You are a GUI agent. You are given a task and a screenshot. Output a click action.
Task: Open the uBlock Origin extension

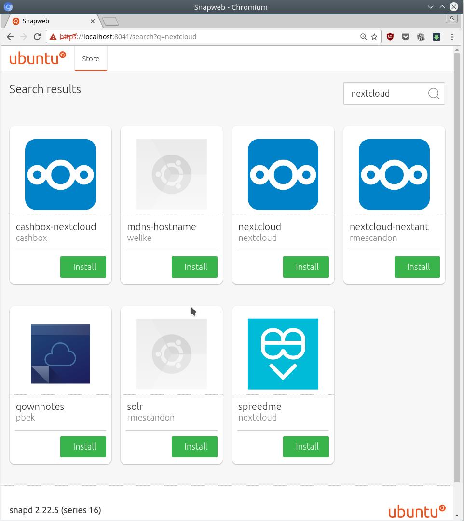point(390,37)
